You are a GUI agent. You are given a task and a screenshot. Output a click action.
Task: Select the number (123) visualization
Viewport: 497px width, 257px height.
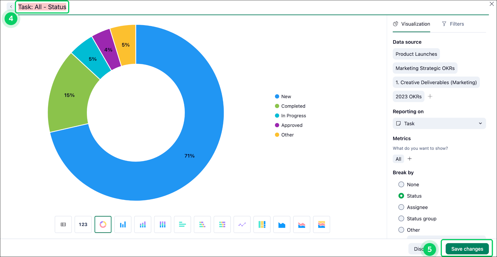[x=83, y=224]
